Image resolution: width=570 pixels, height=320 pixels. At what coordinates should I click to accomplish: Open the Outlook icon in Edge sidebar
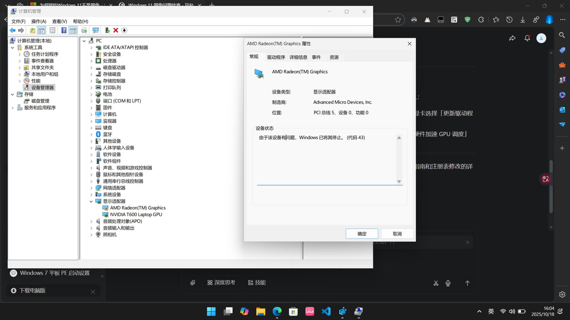click(562, 110)
